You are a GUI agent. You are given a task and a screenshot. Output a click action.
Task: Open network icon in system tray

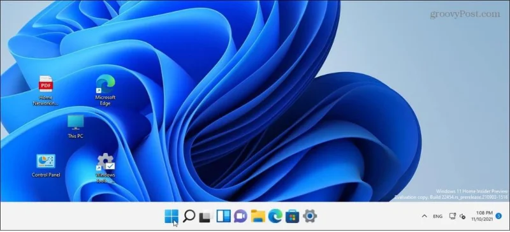(x=452, y=216)
